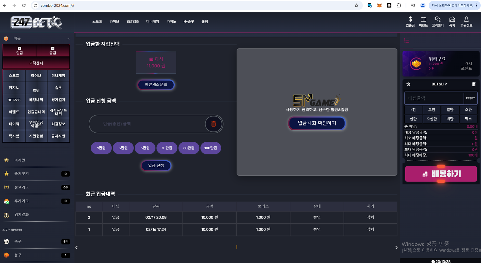The width and height of the screenshot is (481, 263).
Task: Open the 회원정보 profile icon
Action: click(466, 20)
